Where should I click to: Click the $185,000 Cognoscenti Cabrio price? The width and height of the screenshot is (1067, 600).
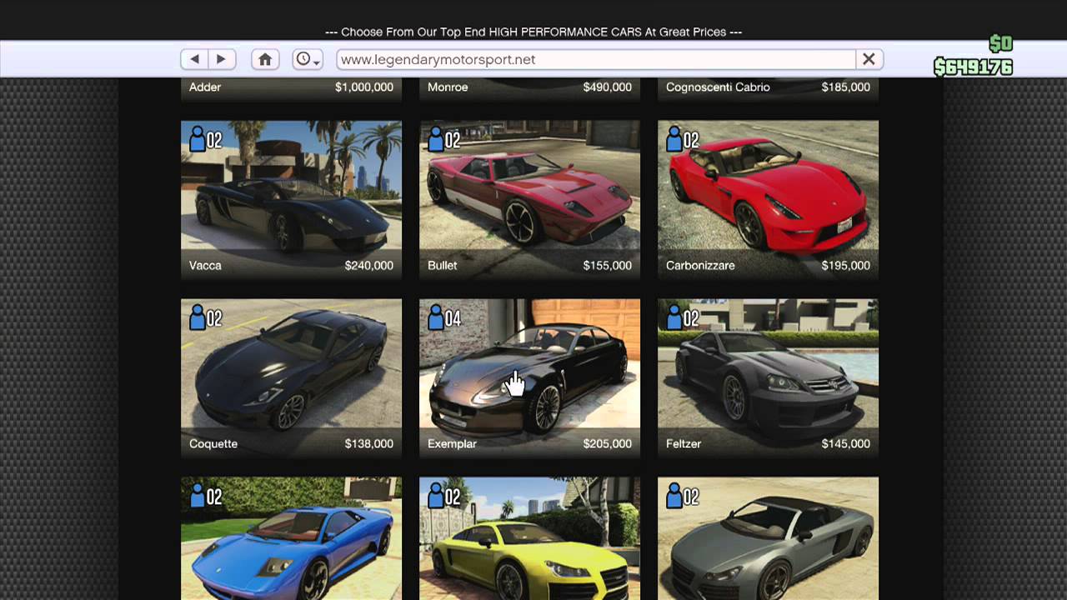tap(846, 87)
